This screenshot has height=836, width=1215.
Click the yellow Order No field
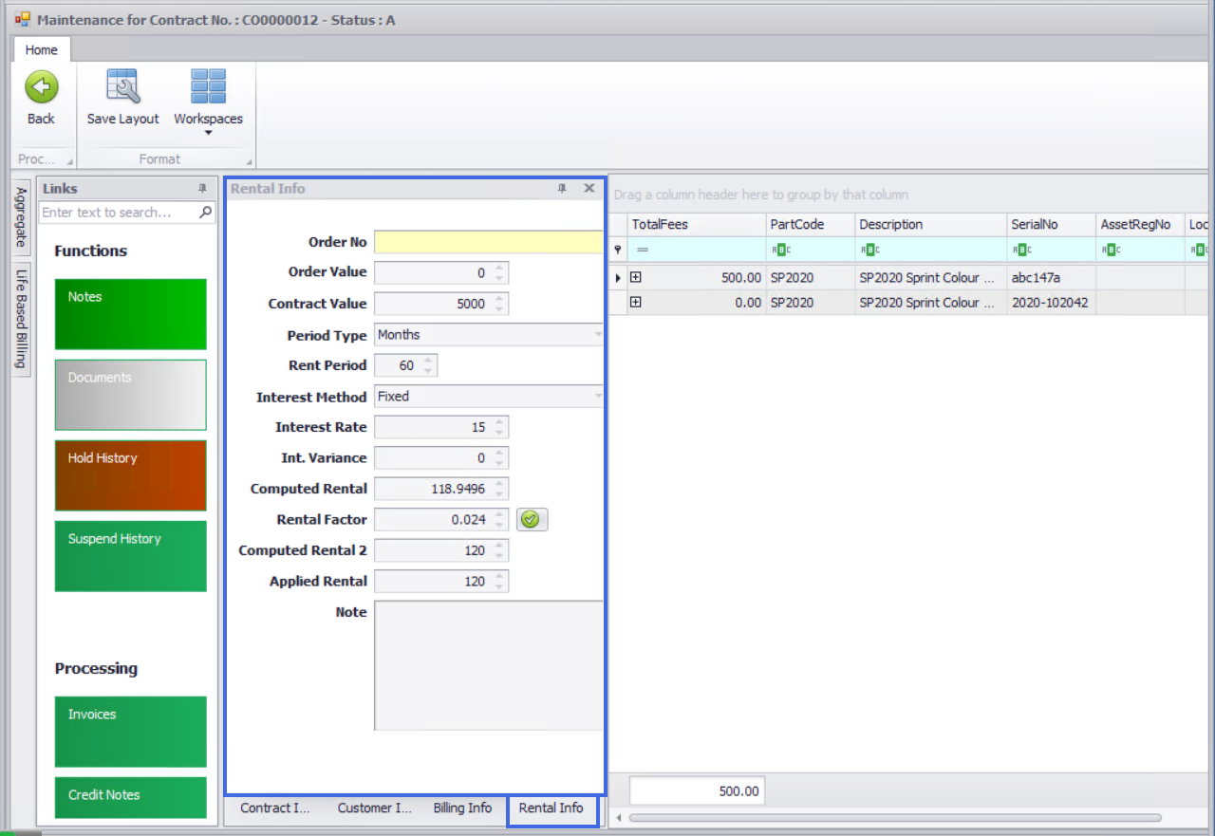[x=489, y=242]
